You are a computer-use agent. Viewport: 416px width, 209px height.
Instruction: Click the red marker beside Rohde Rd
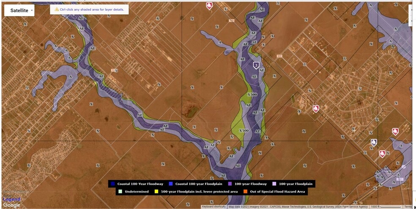tap(315, 109)
